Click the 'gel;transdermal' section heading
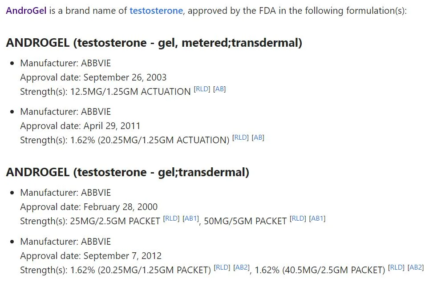Image resolution: width=433 pixels, height=283 pixels. tap(127, 172)
